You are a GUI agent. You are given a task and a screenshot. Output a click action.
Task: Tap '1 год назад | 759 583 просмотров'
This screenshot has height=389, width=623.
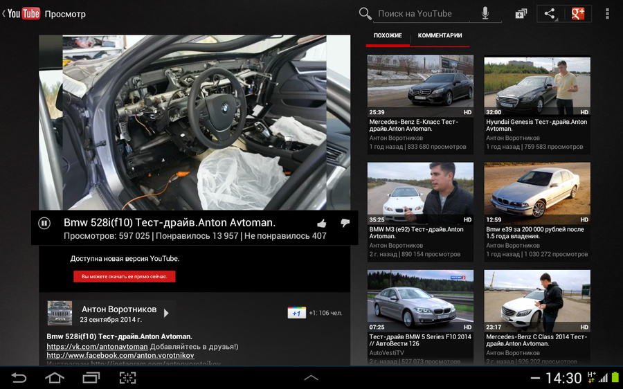pyautogui.click(x=534, y=147)
